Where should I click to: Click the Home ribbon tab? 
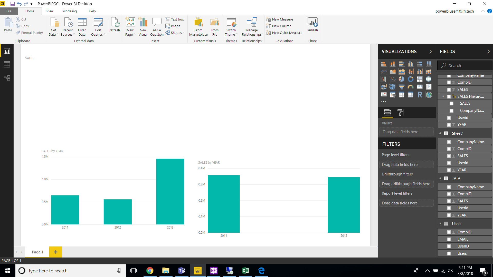point(30,11)
